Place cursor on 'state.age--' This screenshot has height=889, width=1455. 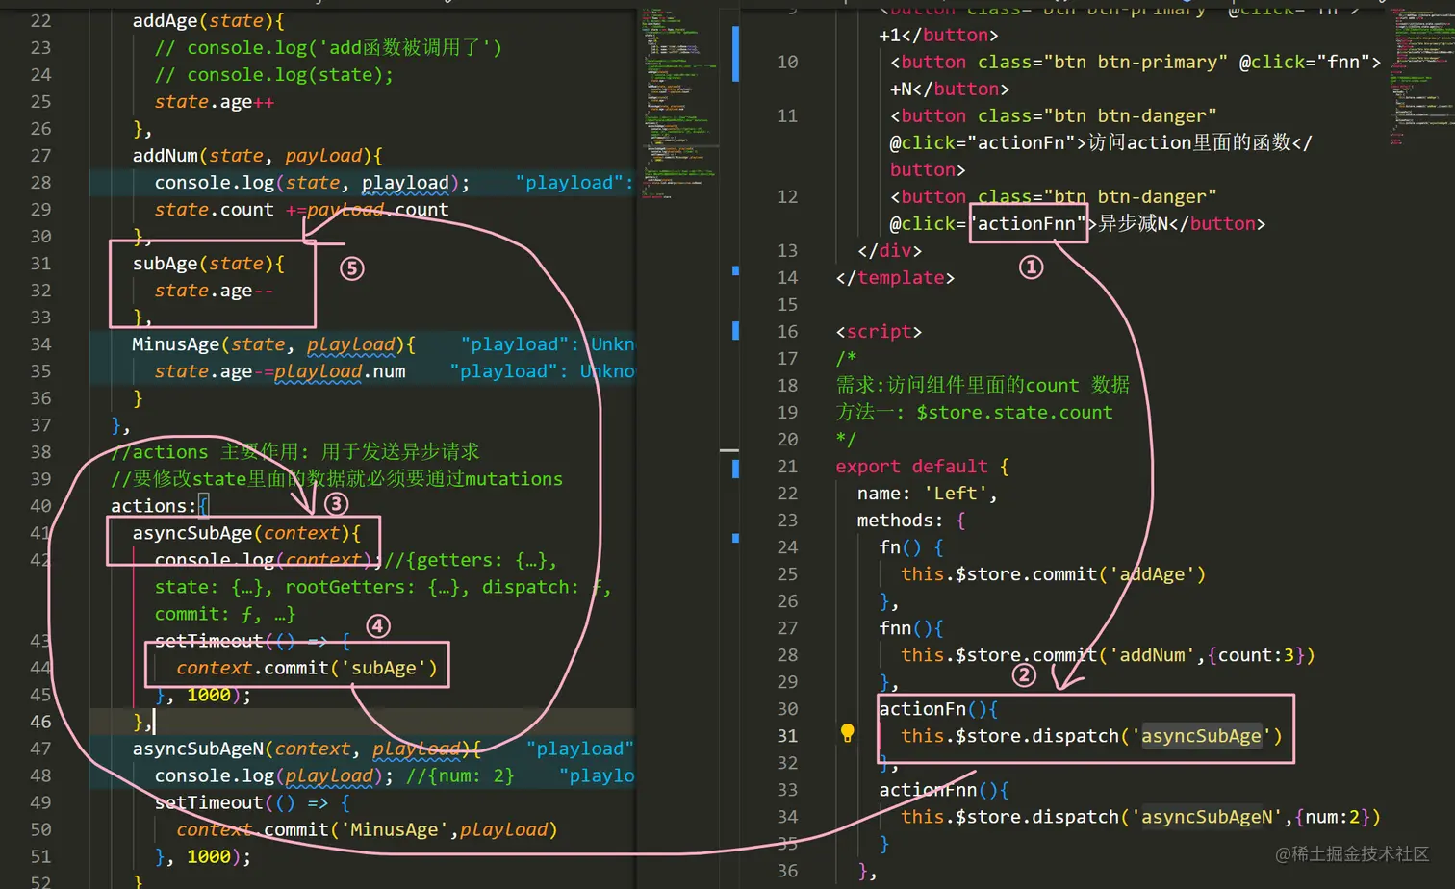click(x=215, y=291)
